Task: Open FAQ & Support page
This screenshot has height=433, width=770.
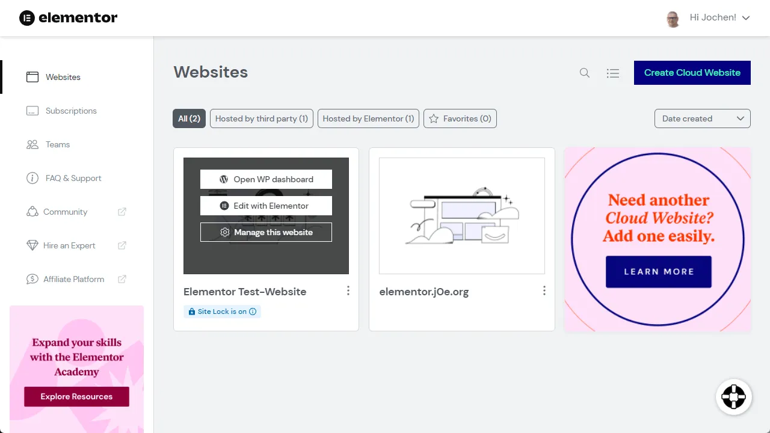Action: 73,178
